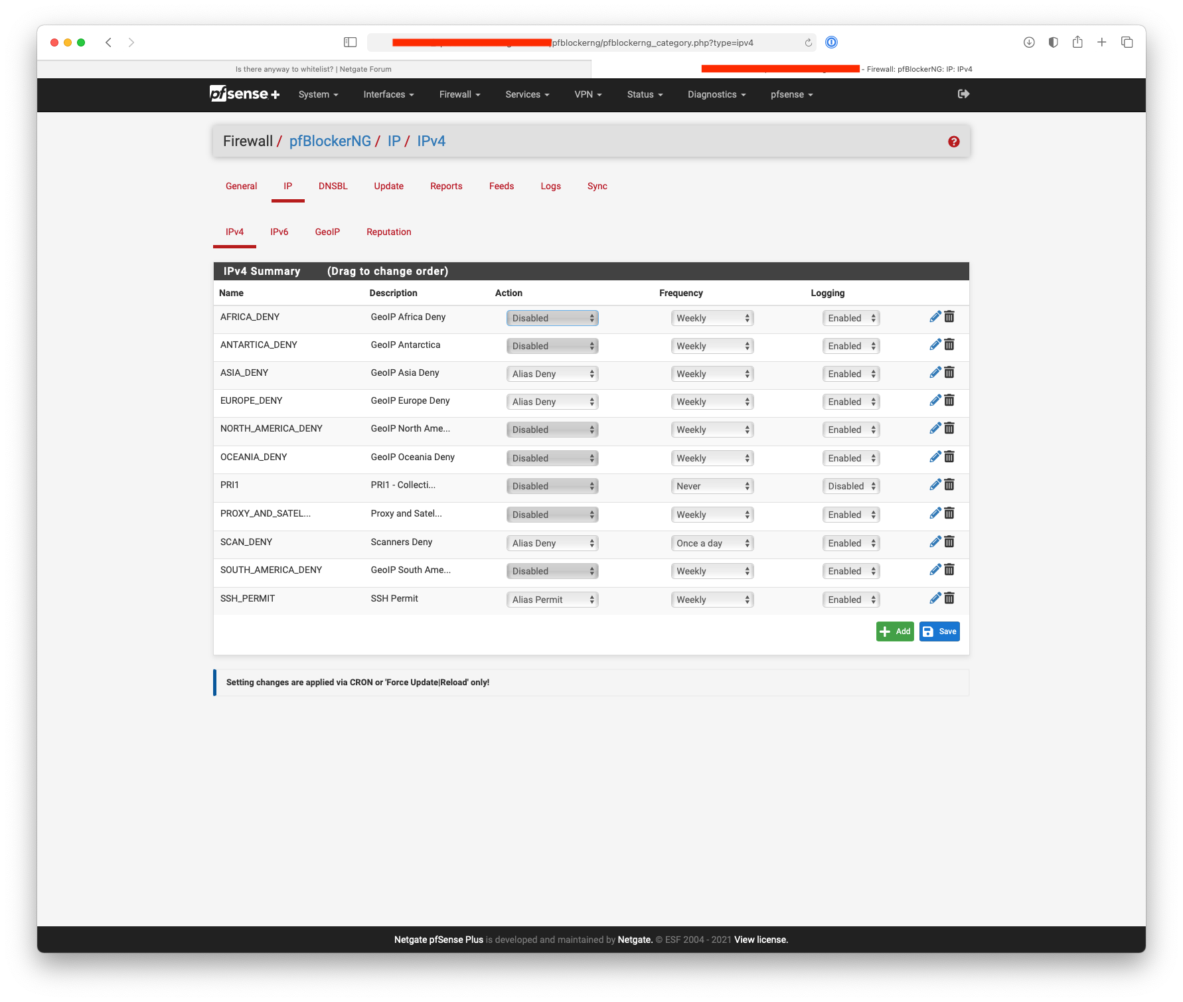Open the View license link in footer
The height and width of the screenshot is (1002, 1183).
pos(761,940)
